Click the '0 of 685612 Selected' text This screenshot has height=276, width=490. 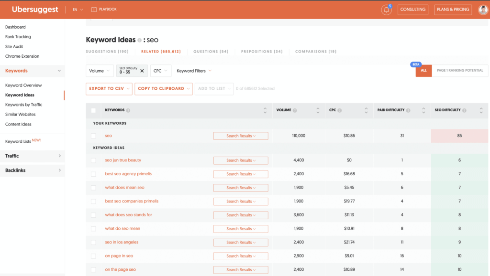(256, 89)
